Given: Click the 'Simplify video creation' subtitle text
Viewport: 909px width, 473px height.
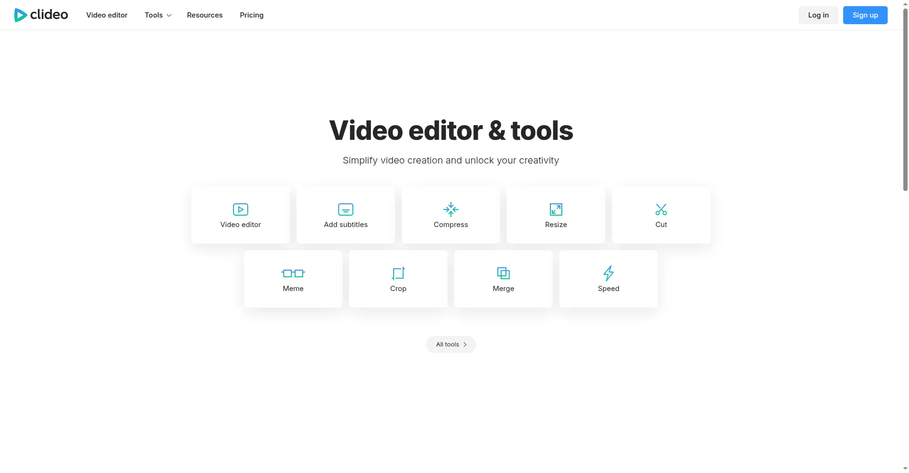Looking at the screenshot, I should pyautogui.click(x=451, y=160).
